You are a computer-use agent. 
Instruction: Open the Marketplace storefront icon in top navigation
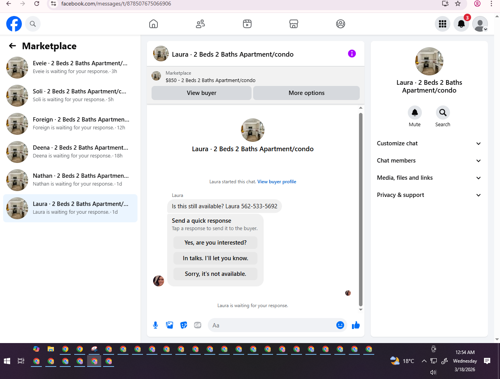294,24
